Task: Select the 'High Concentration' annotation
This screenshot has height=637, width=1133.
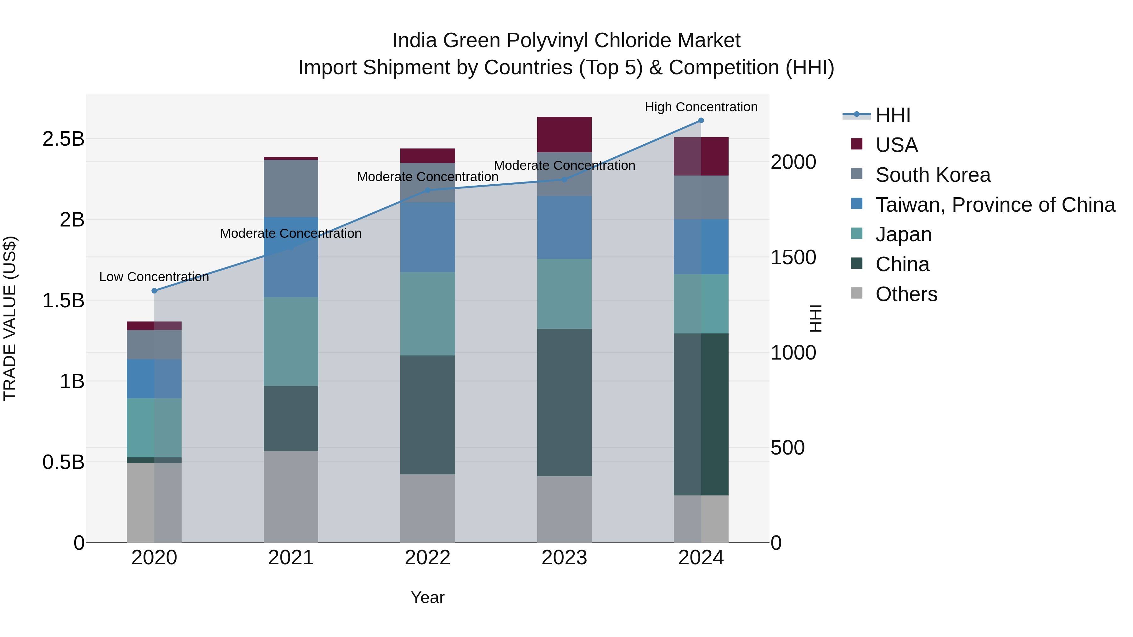Action: [701, 107]
